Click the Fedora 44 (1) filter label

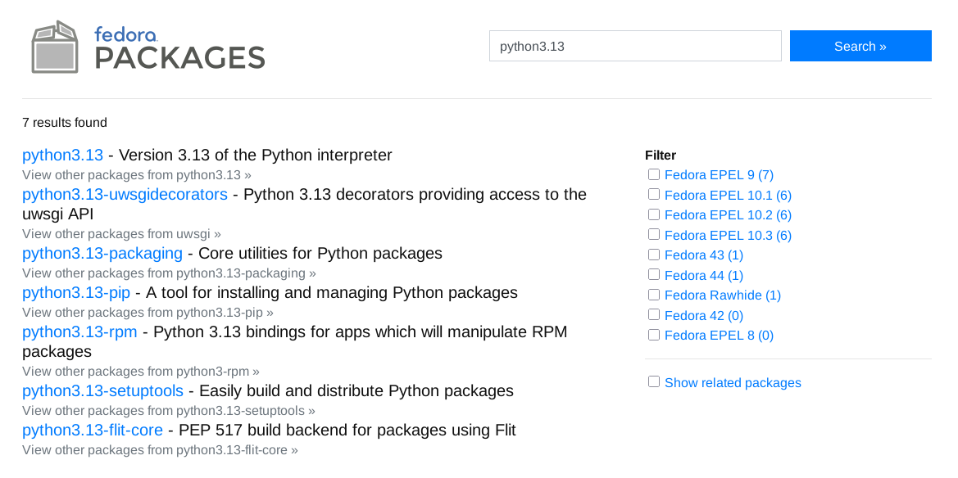click(704, 275)
